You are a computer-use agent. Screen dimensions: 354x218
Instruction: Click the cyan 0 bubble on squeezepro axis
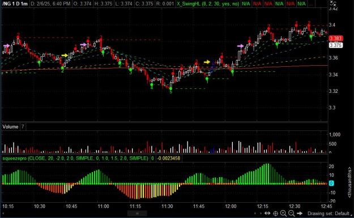[331, 183]
